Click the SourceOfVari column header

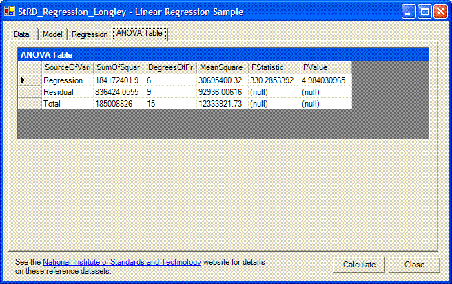(68, 67)
